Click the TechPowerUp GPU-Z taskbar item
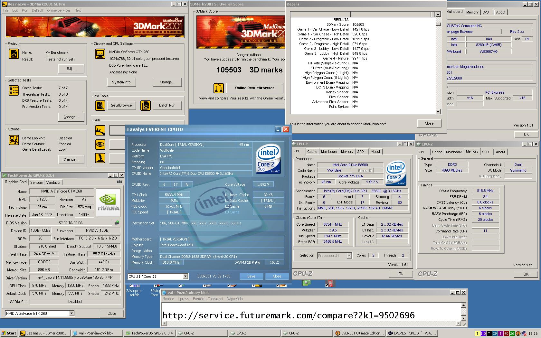The image size is (541, 338). pos(149,333)
